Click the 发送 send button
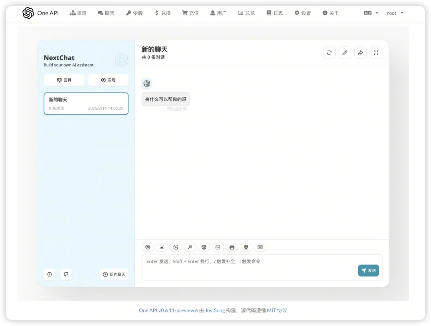 click(368, 270)
